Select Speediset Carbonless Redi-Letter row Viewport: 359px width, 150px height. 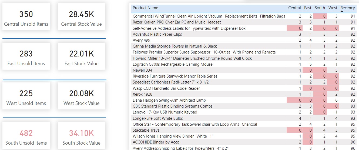(244, 82)
